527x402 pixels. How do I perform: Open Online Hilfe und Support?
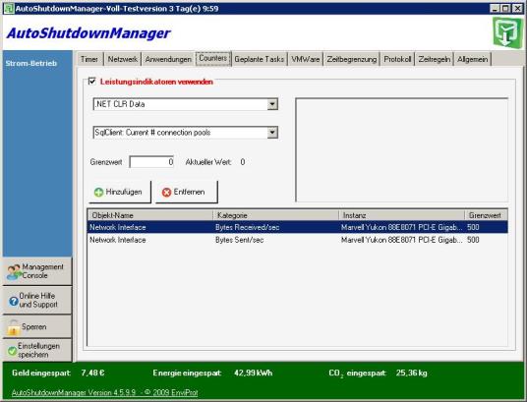(x=37, y=300)
